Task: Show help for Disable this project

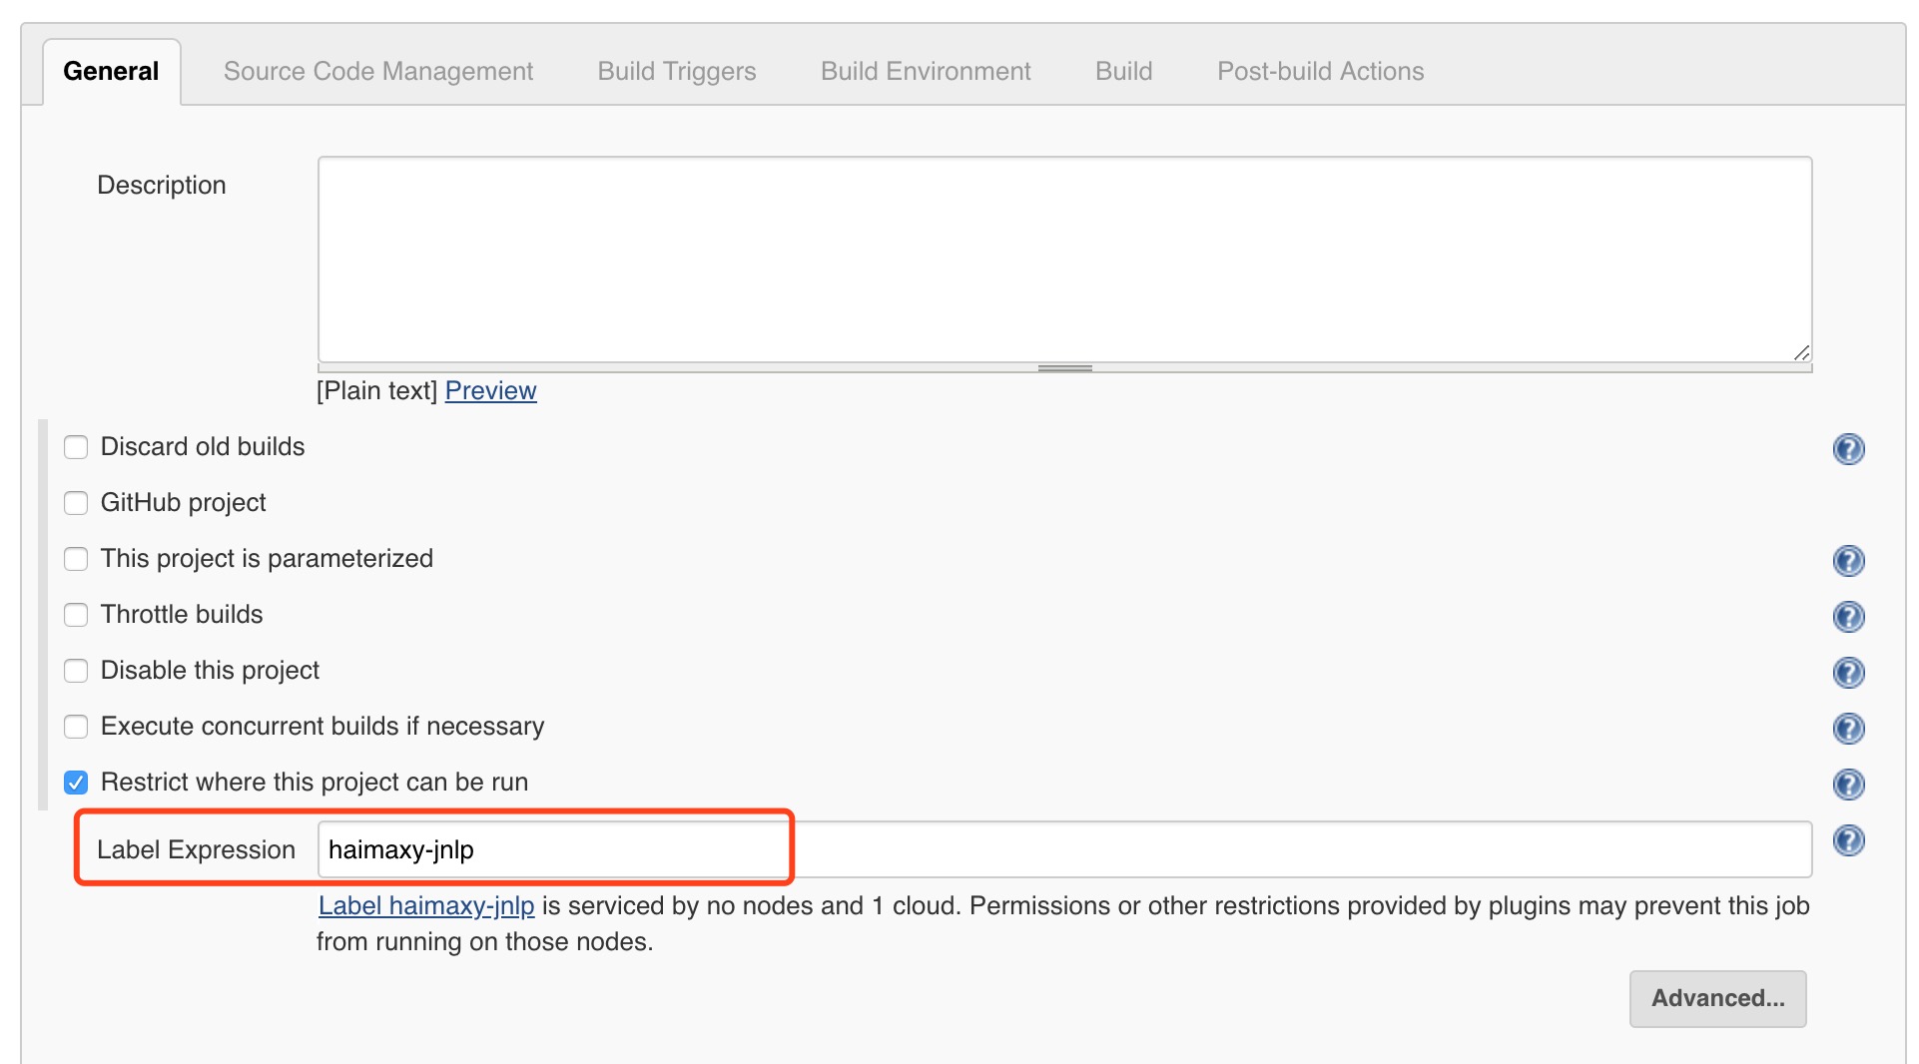Action: pos(1848,673)
